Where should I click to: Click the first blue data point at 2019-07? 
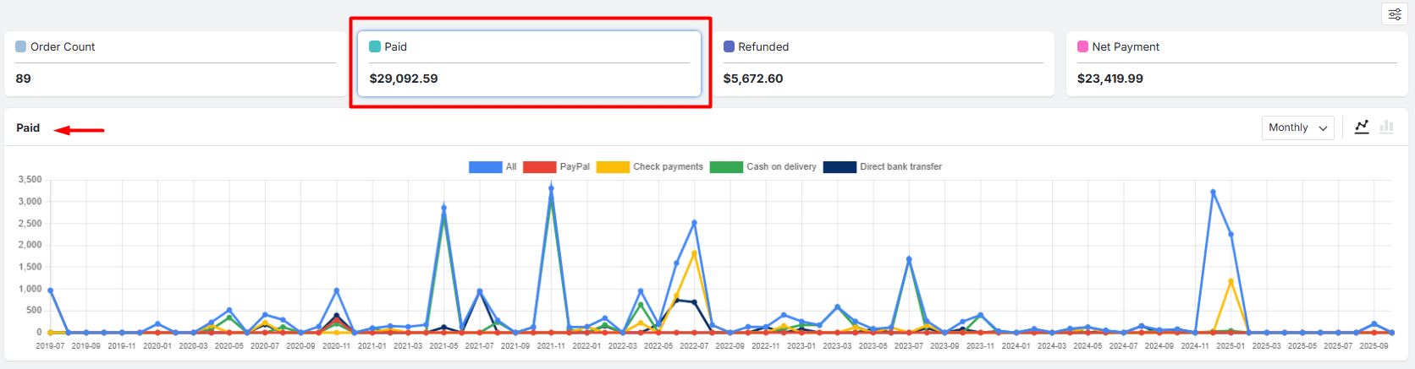click(x=51, y=290)
